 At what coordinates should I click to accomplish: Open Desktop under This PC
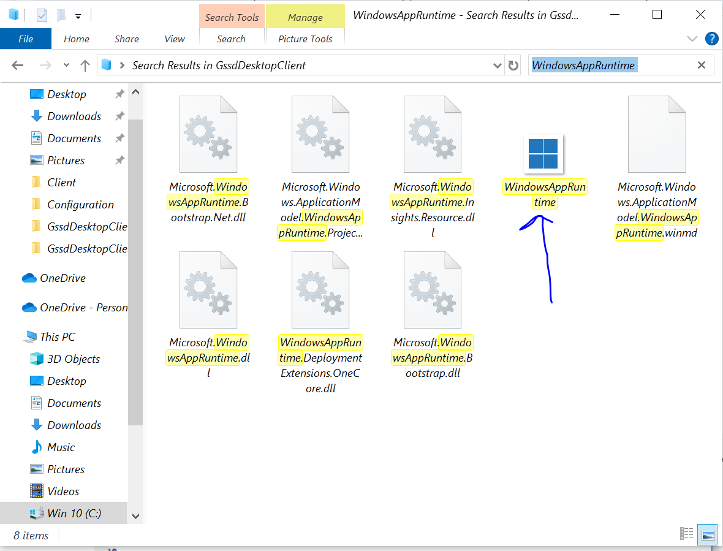pyautogui.click(x=58, y=381)
